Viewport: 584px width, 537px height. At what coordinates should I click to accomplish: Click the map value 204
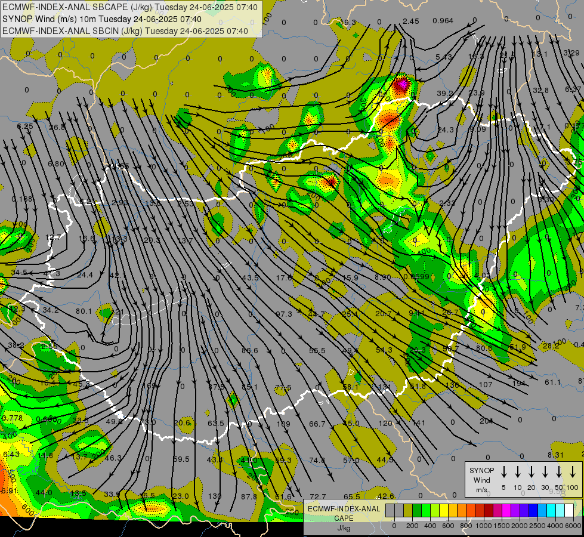486,421
